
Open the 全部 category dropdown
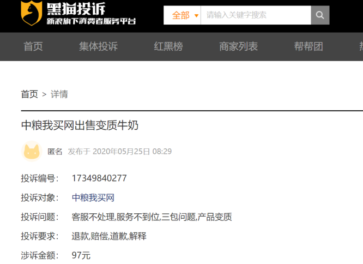point(182,15)
